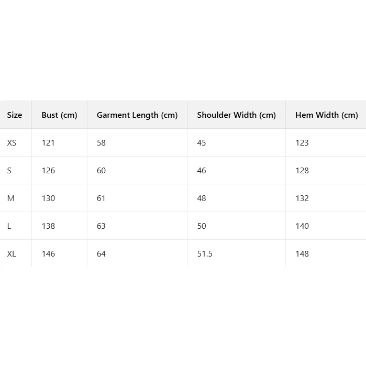The image size is (366, 366).
Task: Select the XL bust value 146
Action: tap(48, 254)
